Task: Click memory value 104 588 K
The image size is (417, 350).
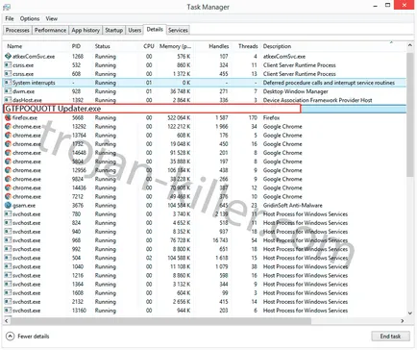Action: pyautogui.click(x=179, y=258)
